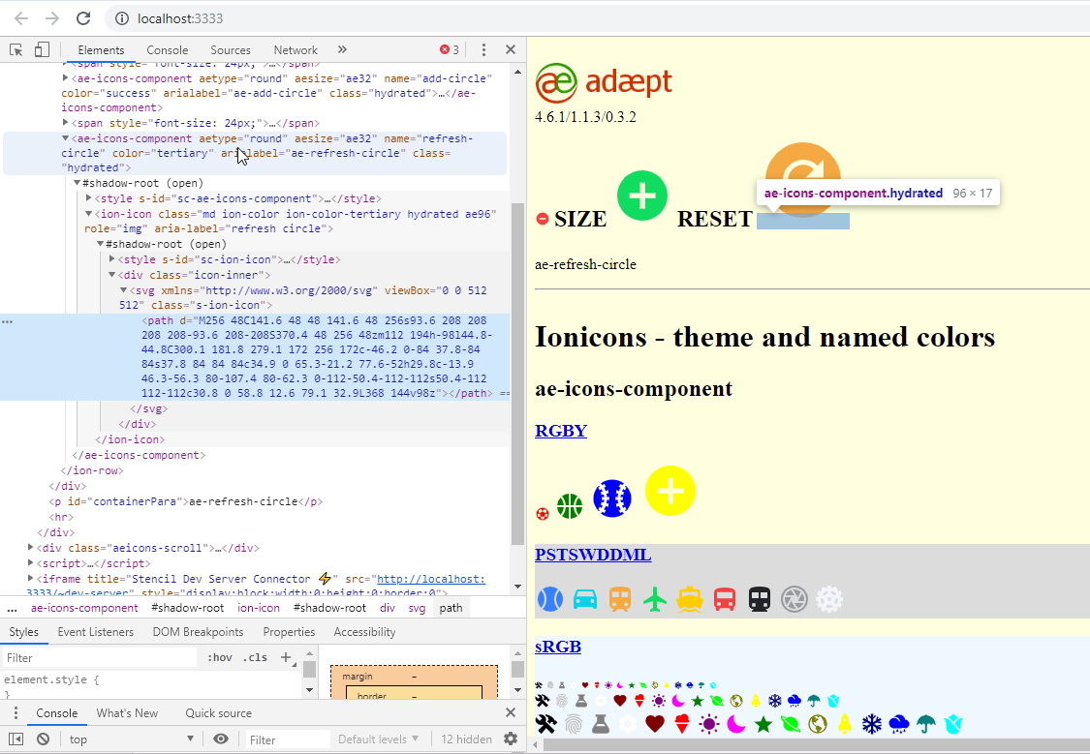This screenshot has width=1090, height=754.
Task: Expand the iframe Stencil Dev Server element
Action: click(x=32, y=578)
